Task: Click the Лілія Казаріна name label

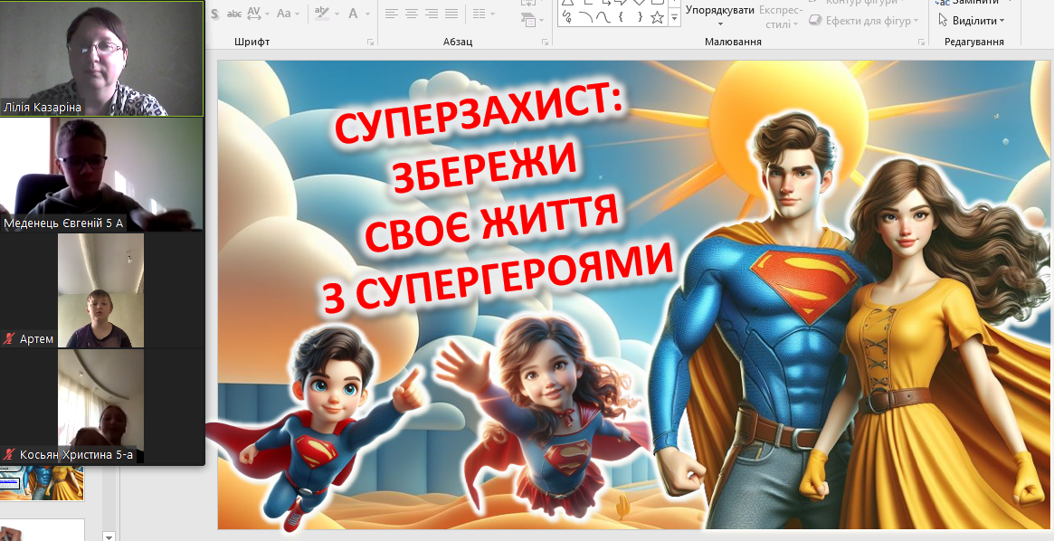Action: [43, 108]
